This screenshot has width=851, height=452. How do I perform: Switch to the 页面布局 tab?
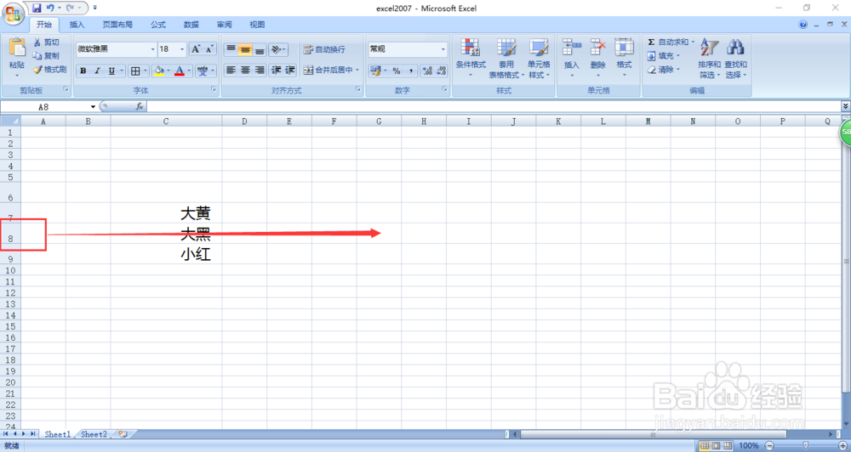[117, 25]
